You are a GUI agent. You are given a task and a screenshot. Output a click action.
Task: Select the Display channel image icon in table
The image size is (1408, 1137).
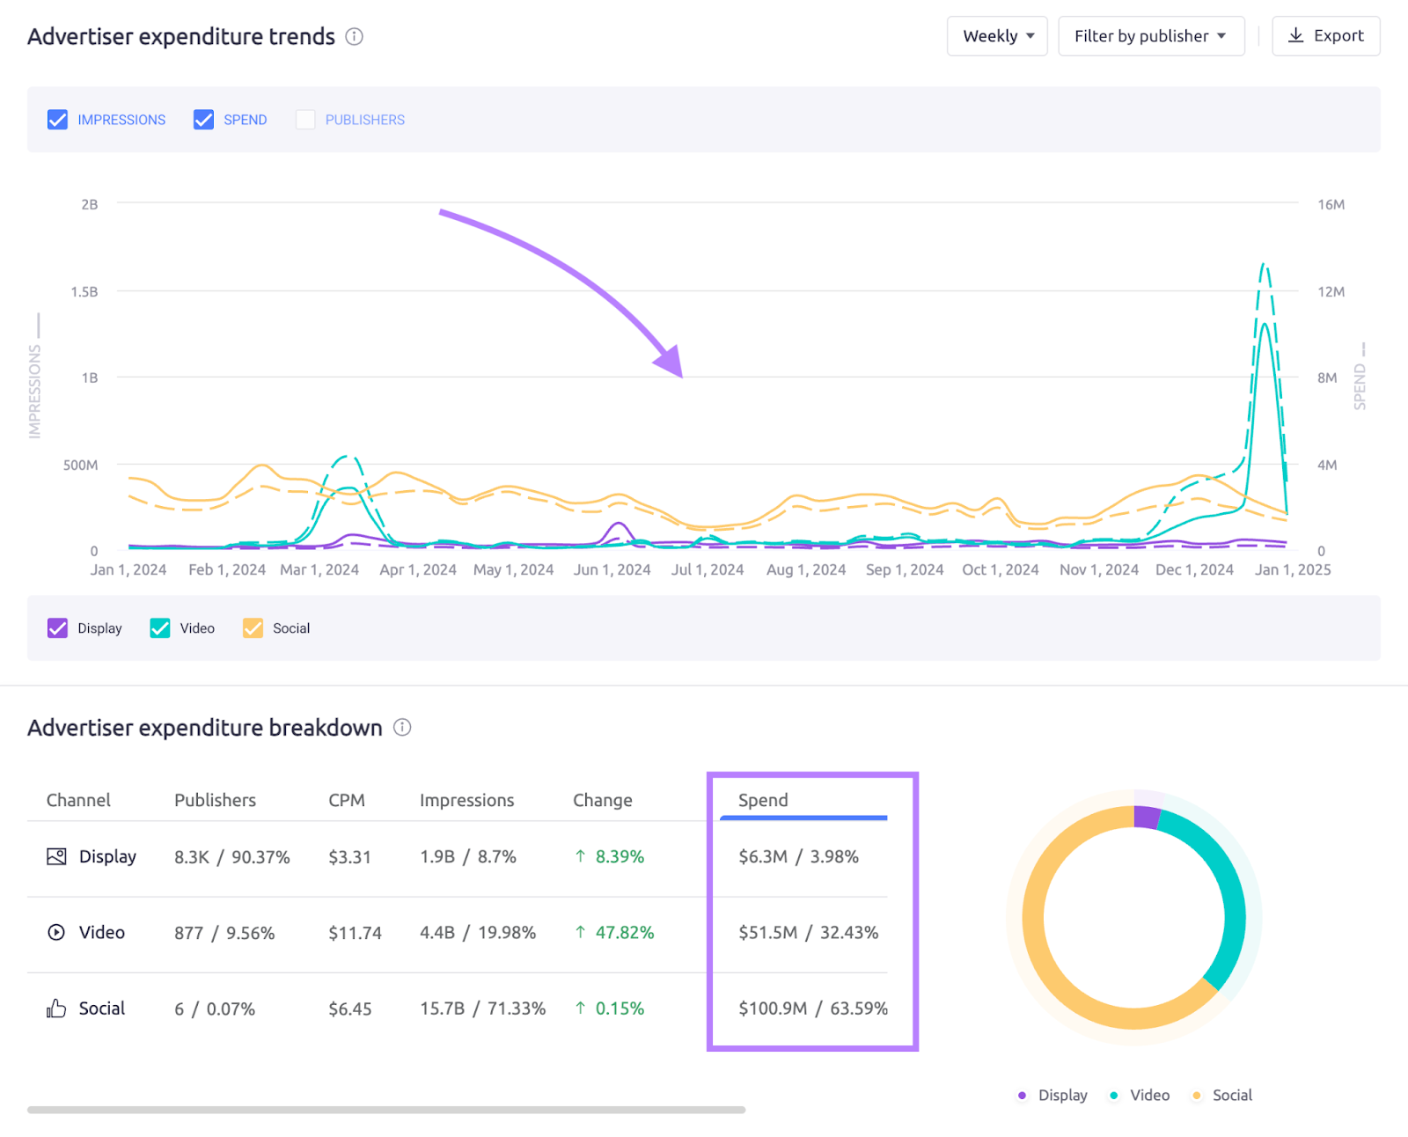click(x=55, y=855)
